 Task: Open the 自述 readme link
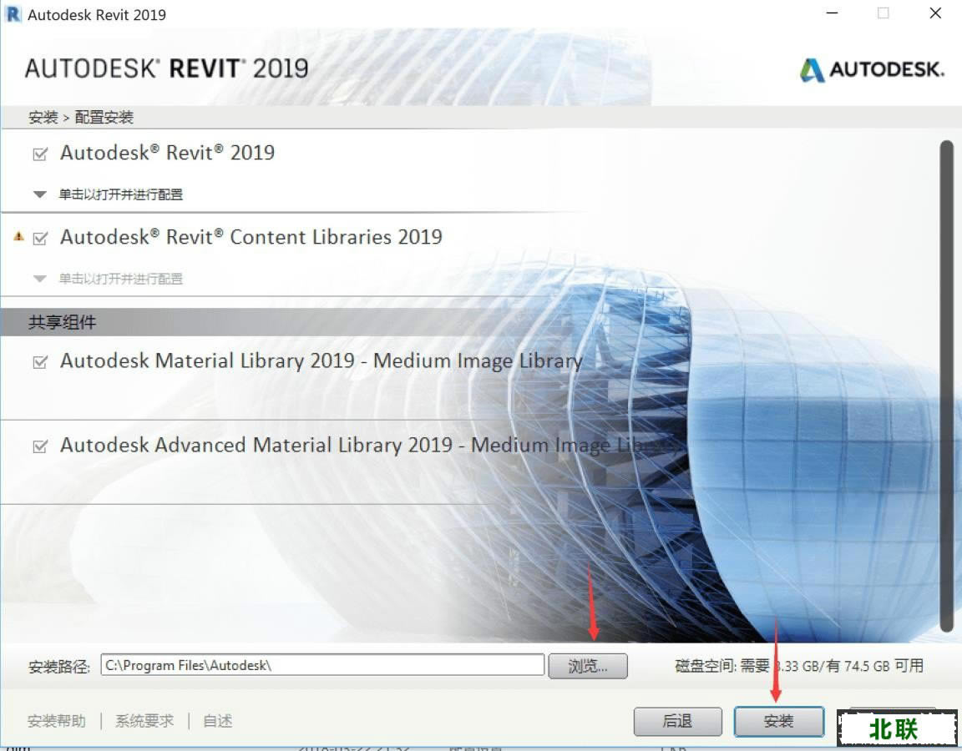click(218, 721)
